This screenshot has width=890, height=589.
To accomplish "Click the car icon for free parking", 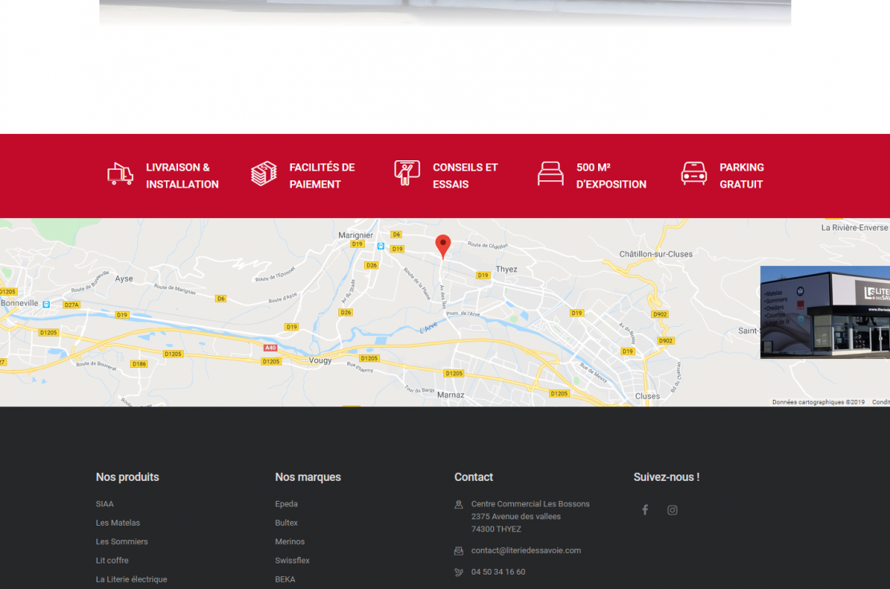I will tap(694, 174).
